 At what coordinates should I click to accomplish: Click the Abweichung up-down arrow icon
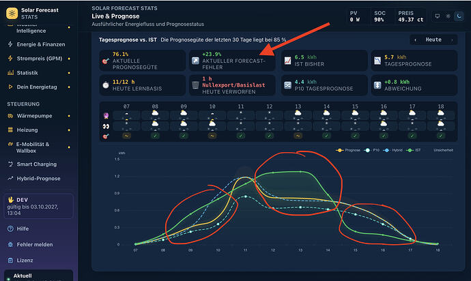pos(377,85)
